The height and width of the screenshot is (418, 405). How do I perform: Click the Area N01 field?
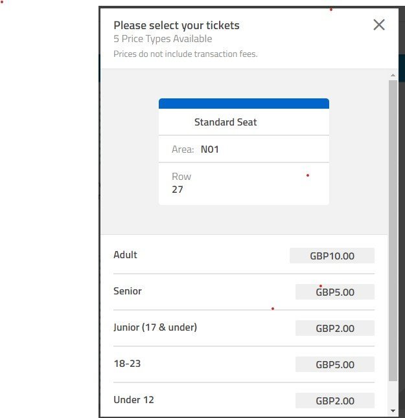[244, 149]
